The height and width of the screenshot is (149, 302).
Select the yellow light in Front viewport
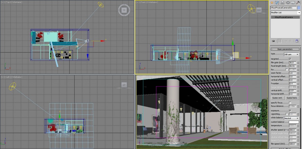click(252, 9)
